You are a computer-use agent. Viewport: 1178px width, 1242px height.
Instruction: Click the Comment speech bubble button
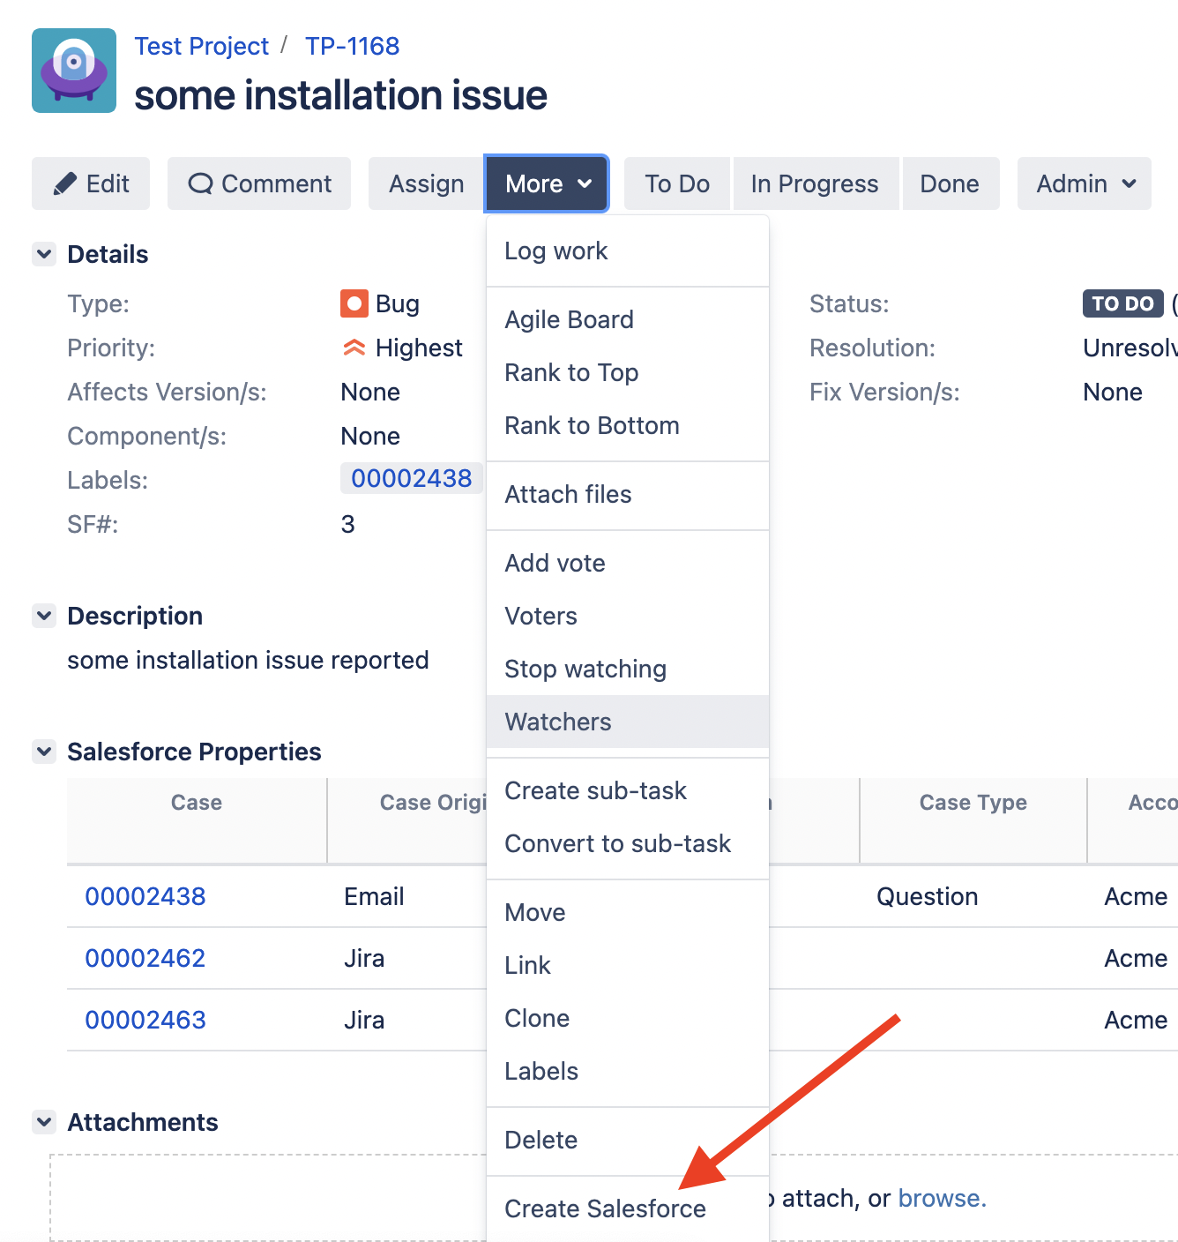click(259, 183)
